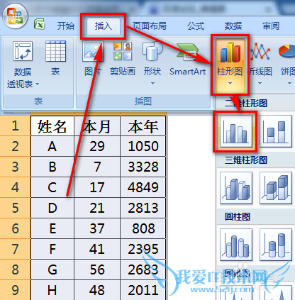Click the cell containing 37
Image resolution: width=295 pixels, height=300 pixels.
pyautogui.click(x=97, y=228)
